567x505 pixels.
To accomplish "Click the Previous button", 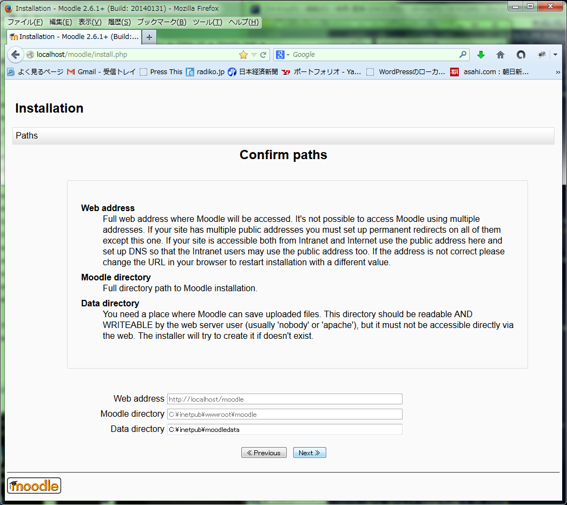I will (264, 452).
